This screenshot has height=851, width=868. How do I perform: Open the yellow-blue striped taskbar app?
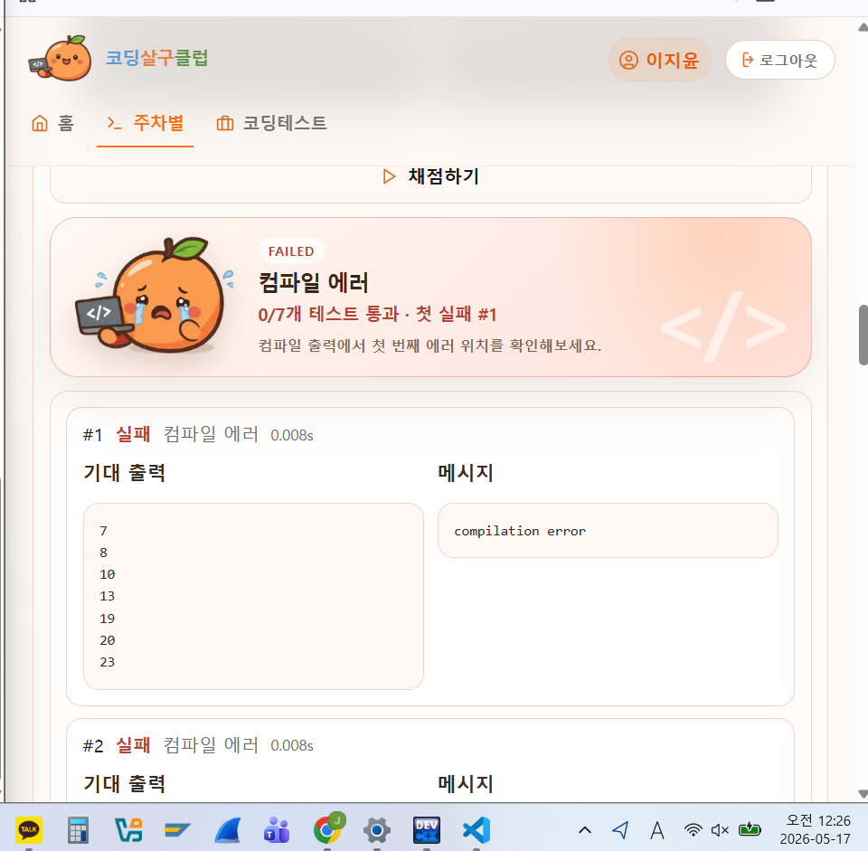pos(178,830)
